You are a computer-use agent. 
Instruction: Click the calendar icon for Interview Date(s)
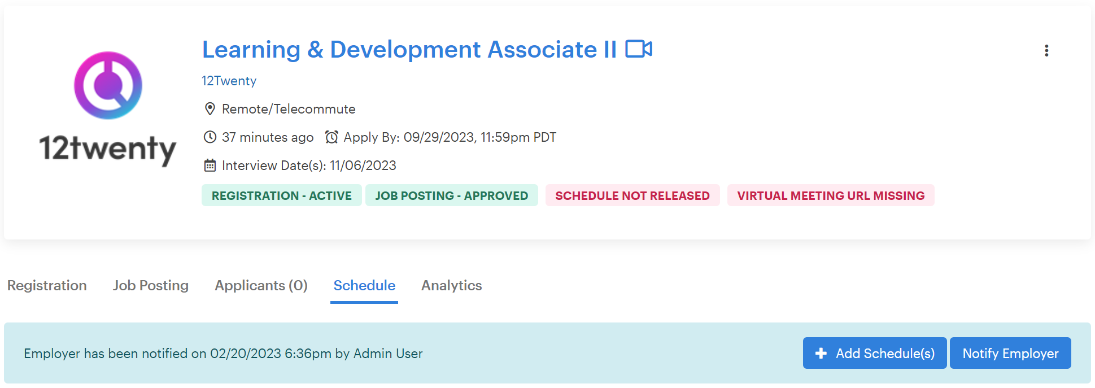(210, 165)
